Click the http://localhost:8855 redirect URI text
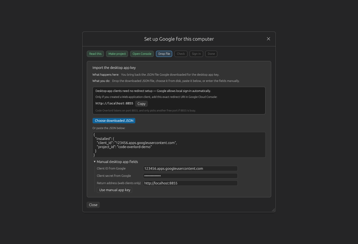This screenshot has width=358, height=244. 114,103
